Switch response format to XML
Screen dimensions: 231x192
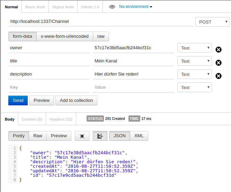tap(139, 136)
